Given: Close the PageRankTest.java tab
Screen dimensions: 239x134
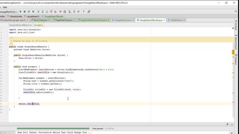Looking at the screenshot, I should click(74, 20).
